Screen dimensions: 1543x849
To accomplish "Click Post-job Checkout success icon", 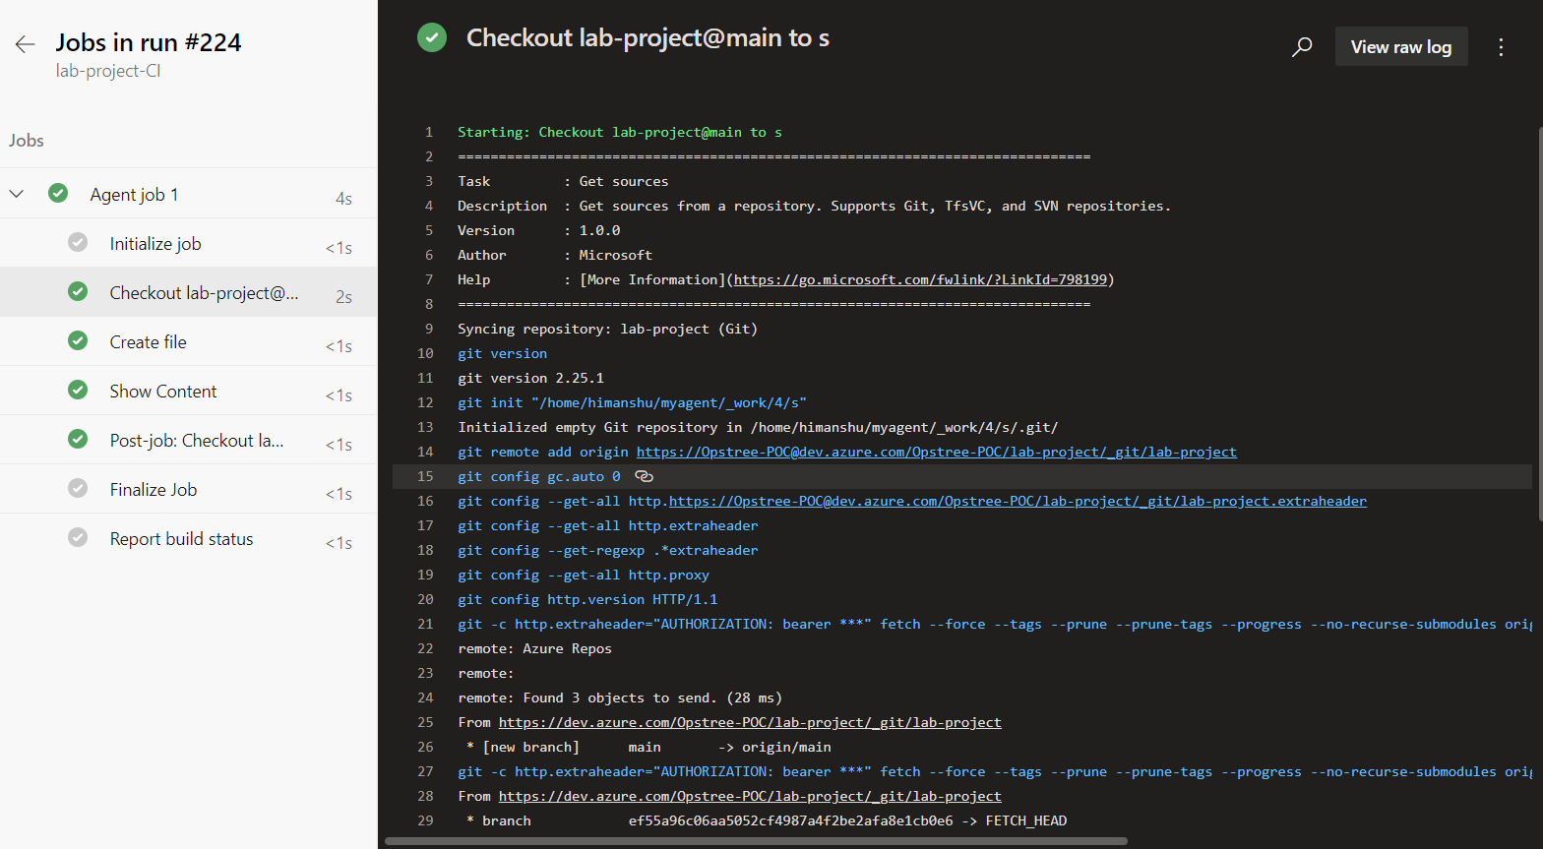I will point(78,439).
